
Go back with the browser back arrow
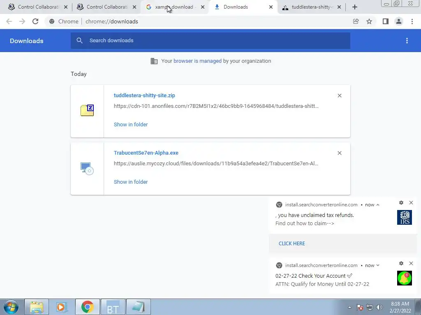(9, 21)
